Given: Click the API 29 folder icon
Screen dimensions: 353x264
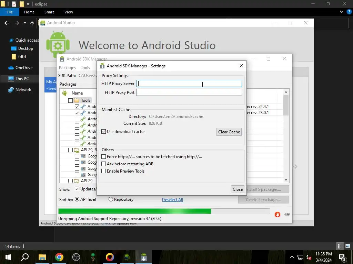Looking at the screenshot, I should 77,181.
